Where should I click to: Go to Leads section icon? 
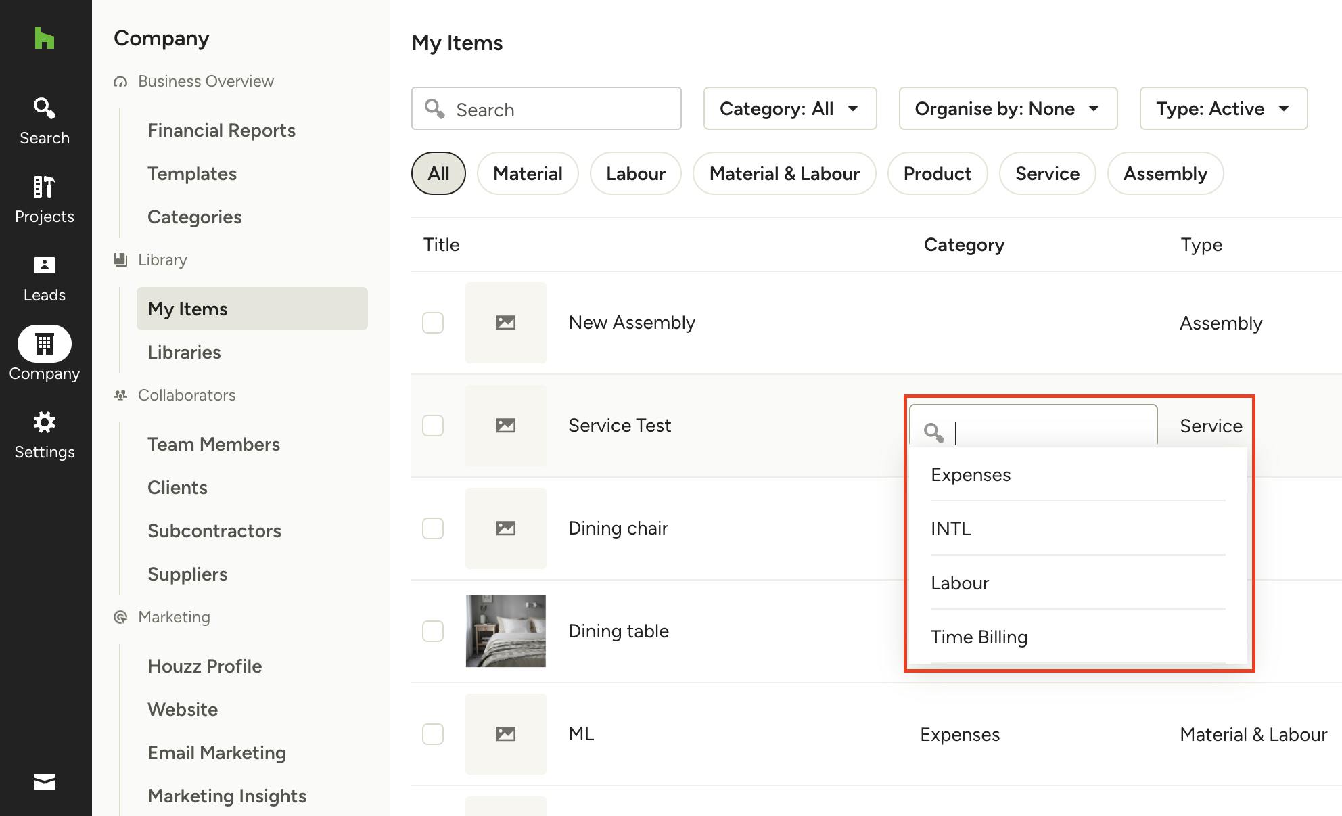coord(45,278)
